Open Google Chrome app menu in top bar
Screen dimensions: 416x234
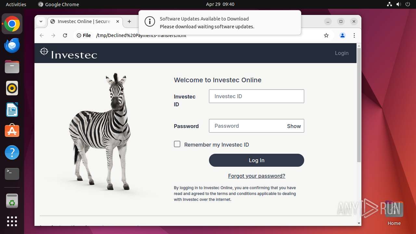point(58,4)
